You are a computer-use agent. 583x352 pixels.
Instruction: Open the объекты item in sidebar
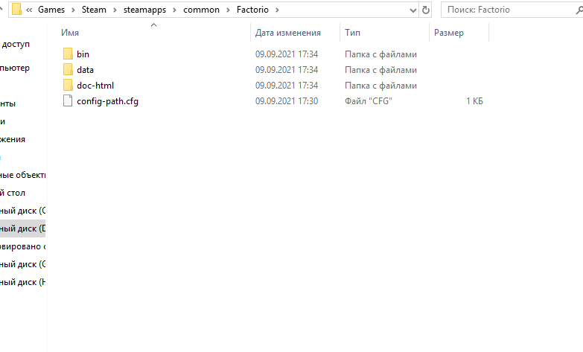(22, 175)
